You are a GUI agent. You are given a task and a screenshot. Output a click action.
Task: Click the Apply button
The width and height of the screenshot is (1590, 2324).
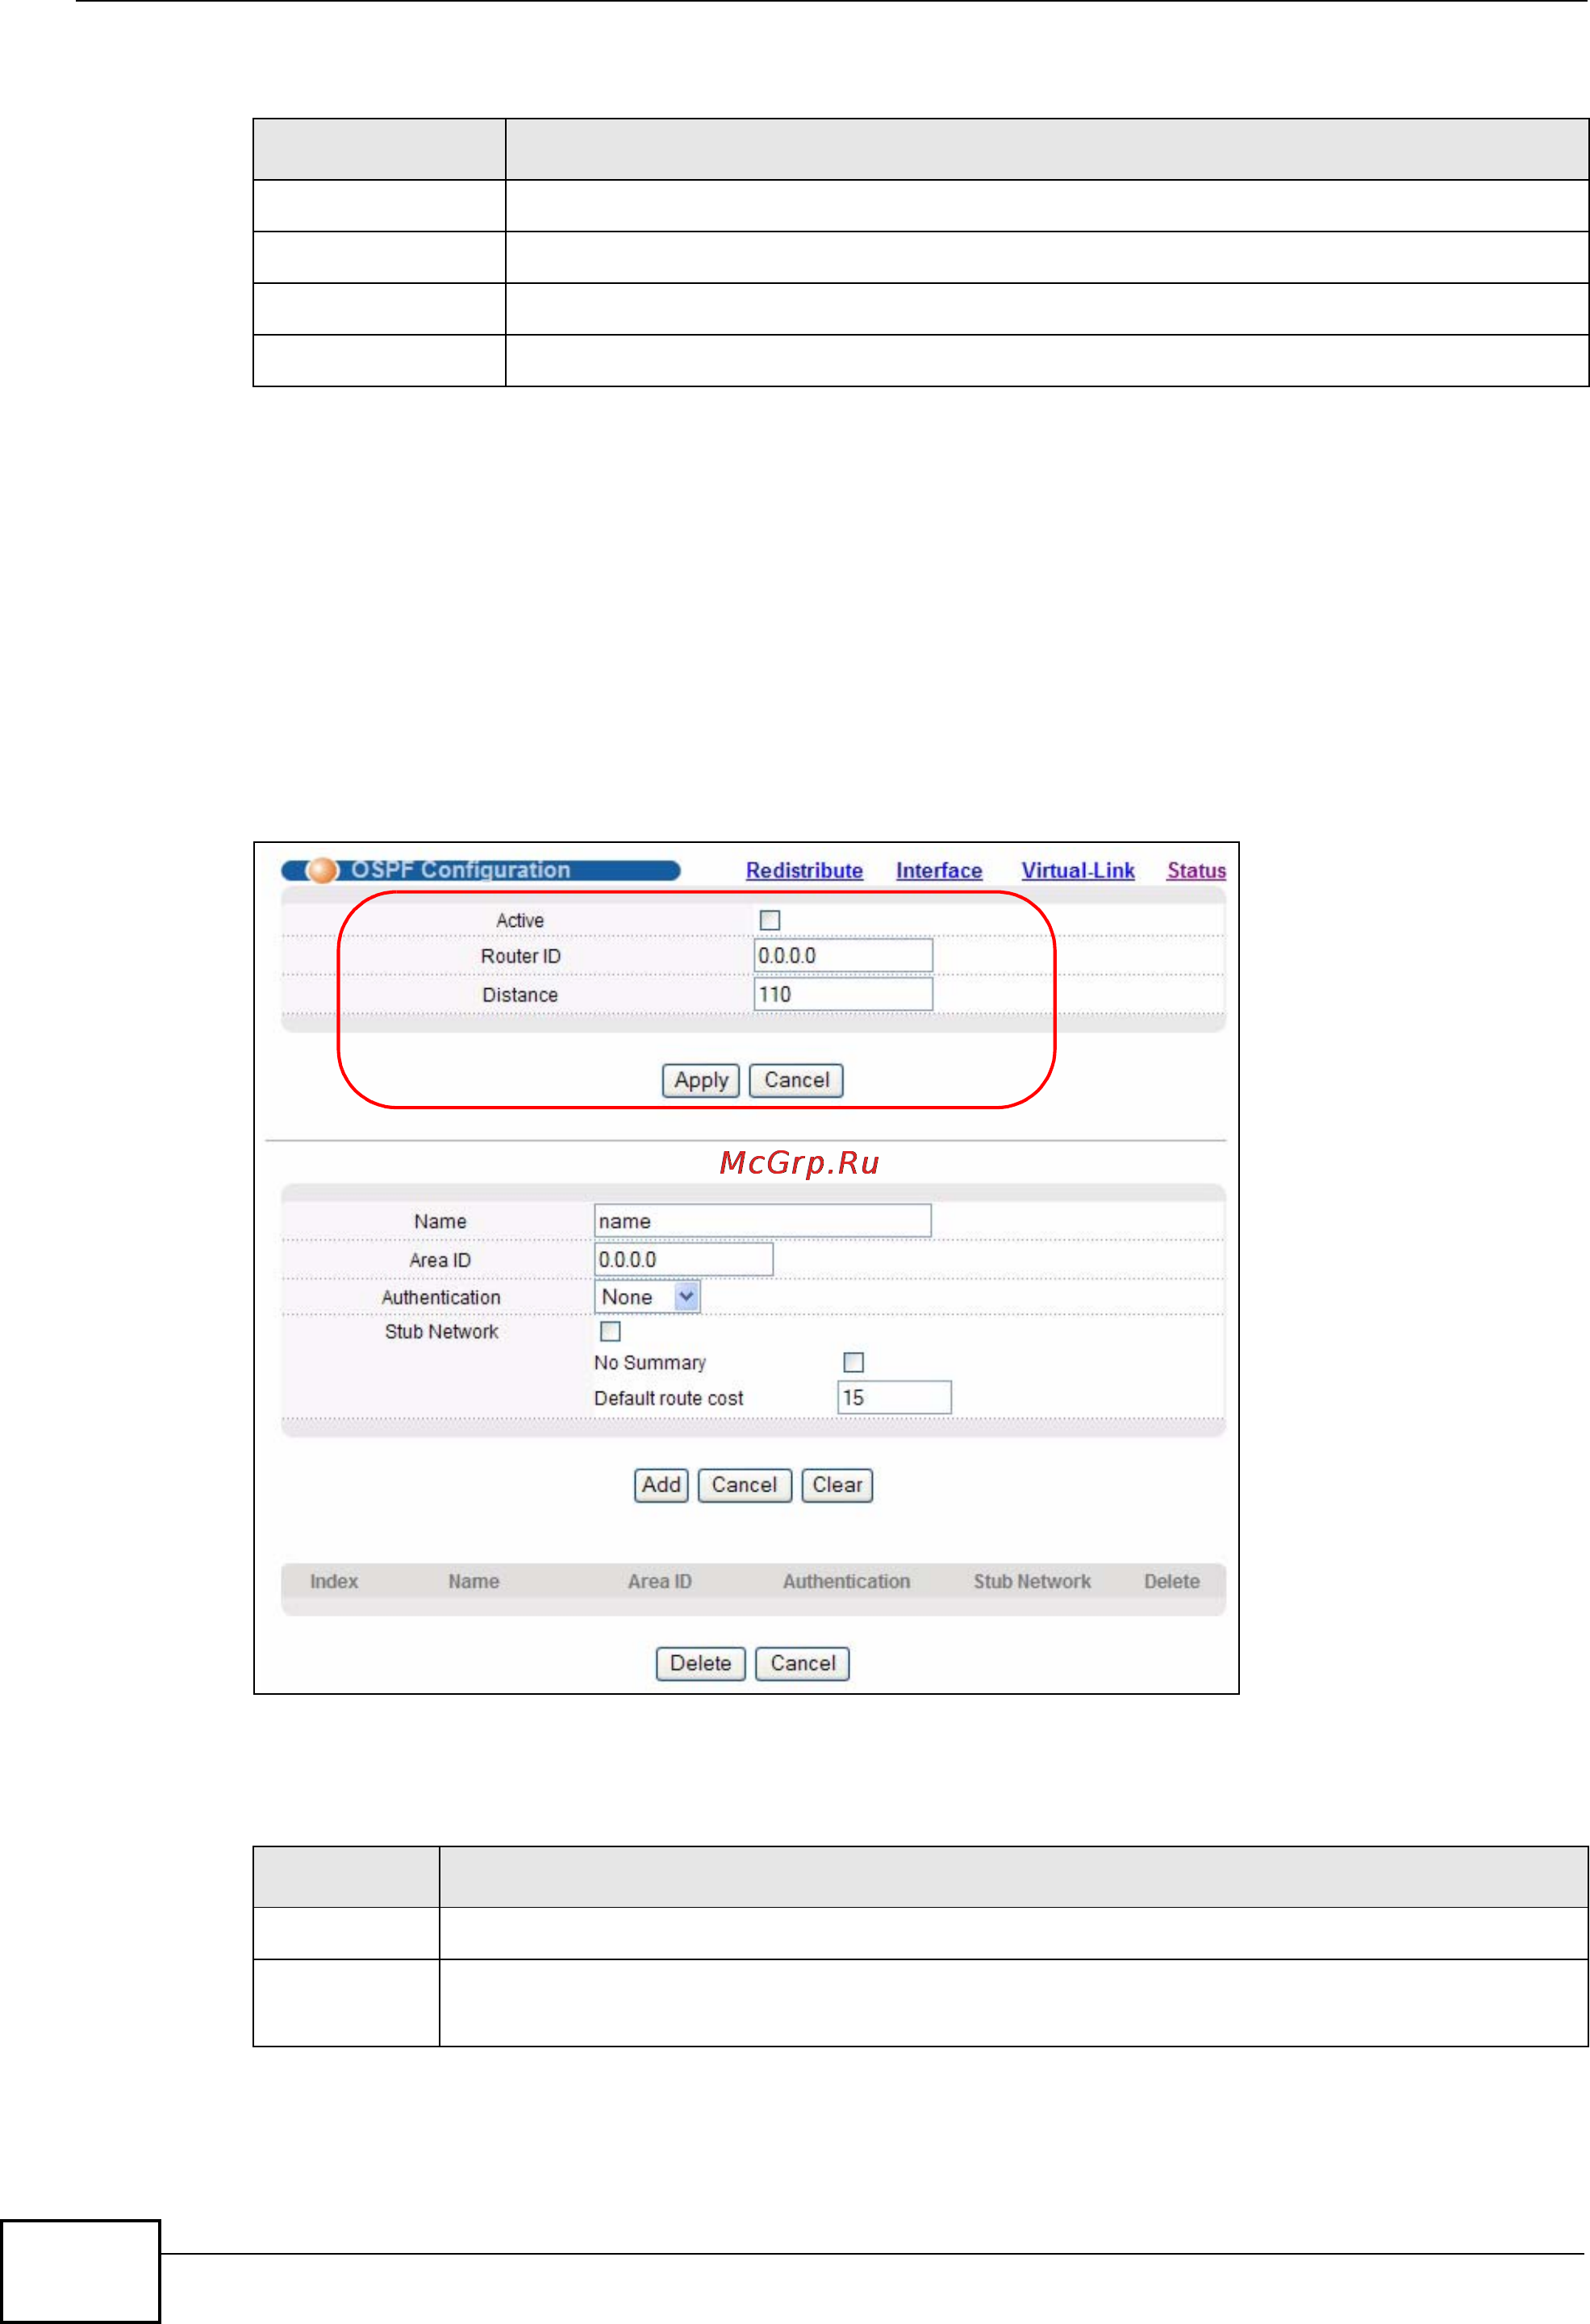[x=701, y=1080]
